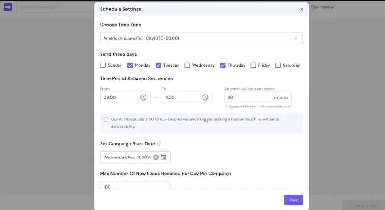The height and width of the screenshot is (210, 385).
Task: Enable the Wednesday checkbox
Action: [x=187, y=65]
